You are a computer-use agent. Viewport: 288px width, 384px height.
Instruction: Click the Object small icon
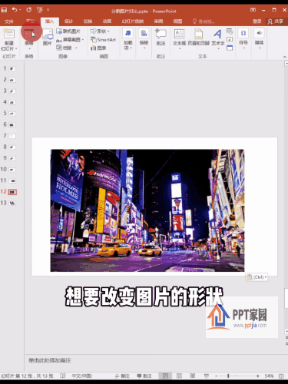coord(230,48)
